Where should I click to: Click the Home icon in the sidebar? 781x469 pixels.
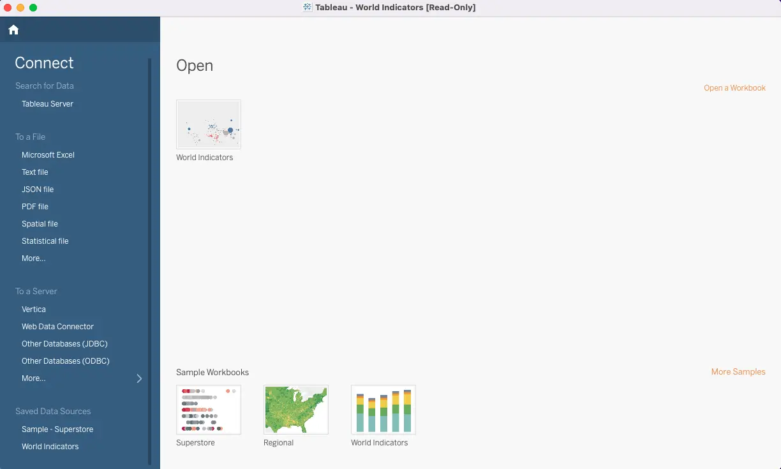(x=13, y=29)
